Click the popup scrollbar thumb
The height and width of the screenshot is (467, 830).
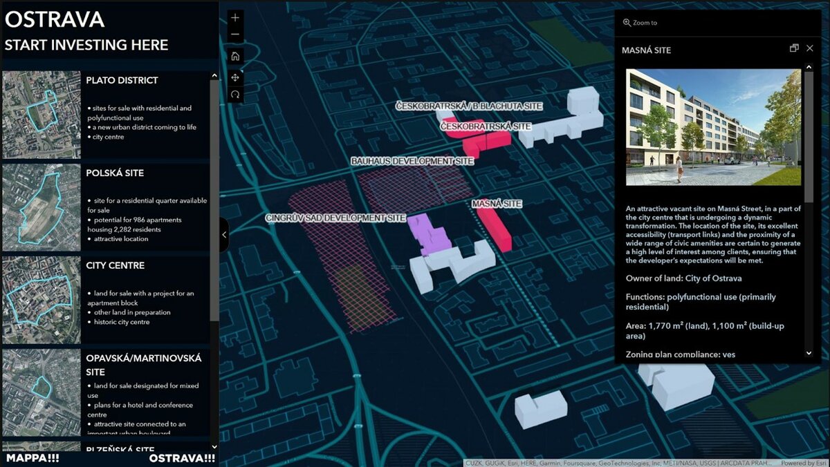tap(809, 137)
